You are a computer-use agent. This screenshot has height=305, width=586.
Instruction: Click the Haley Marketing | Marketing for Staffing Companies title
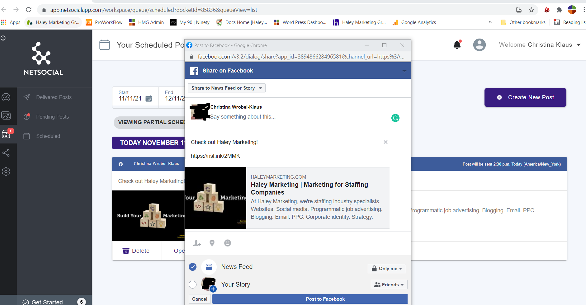click(310, 188)
